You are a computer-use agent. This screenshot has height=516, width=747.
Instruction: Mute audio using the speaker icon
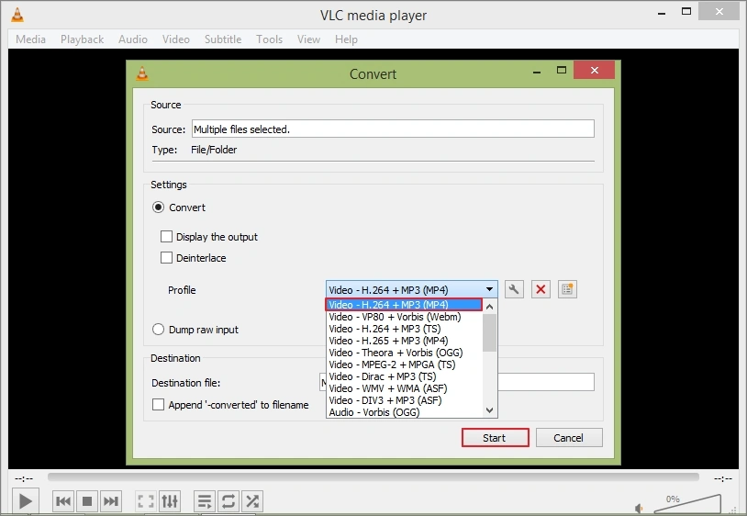(640, 509)
